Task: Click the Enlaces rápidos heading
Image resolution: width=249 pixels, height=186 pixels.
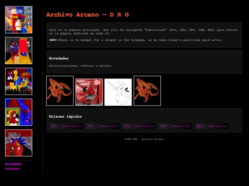Action: 65,116
